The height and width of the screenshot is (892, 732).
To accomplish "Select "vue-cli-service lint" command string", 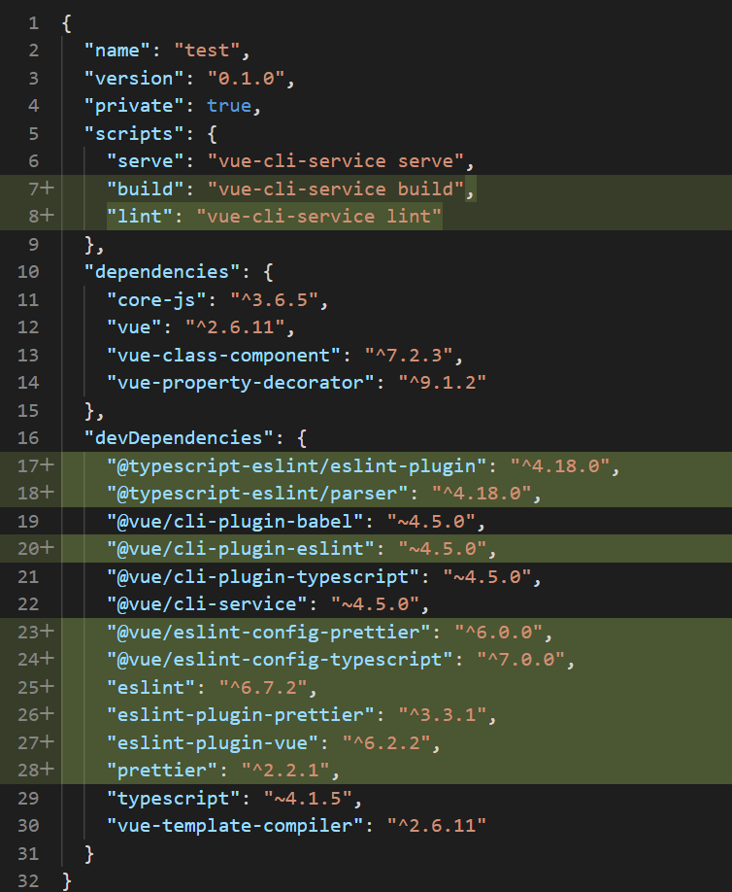I will coord(318,217).
